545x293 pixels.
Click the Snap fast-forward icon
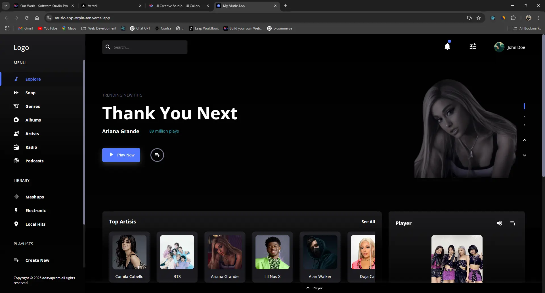16,93
